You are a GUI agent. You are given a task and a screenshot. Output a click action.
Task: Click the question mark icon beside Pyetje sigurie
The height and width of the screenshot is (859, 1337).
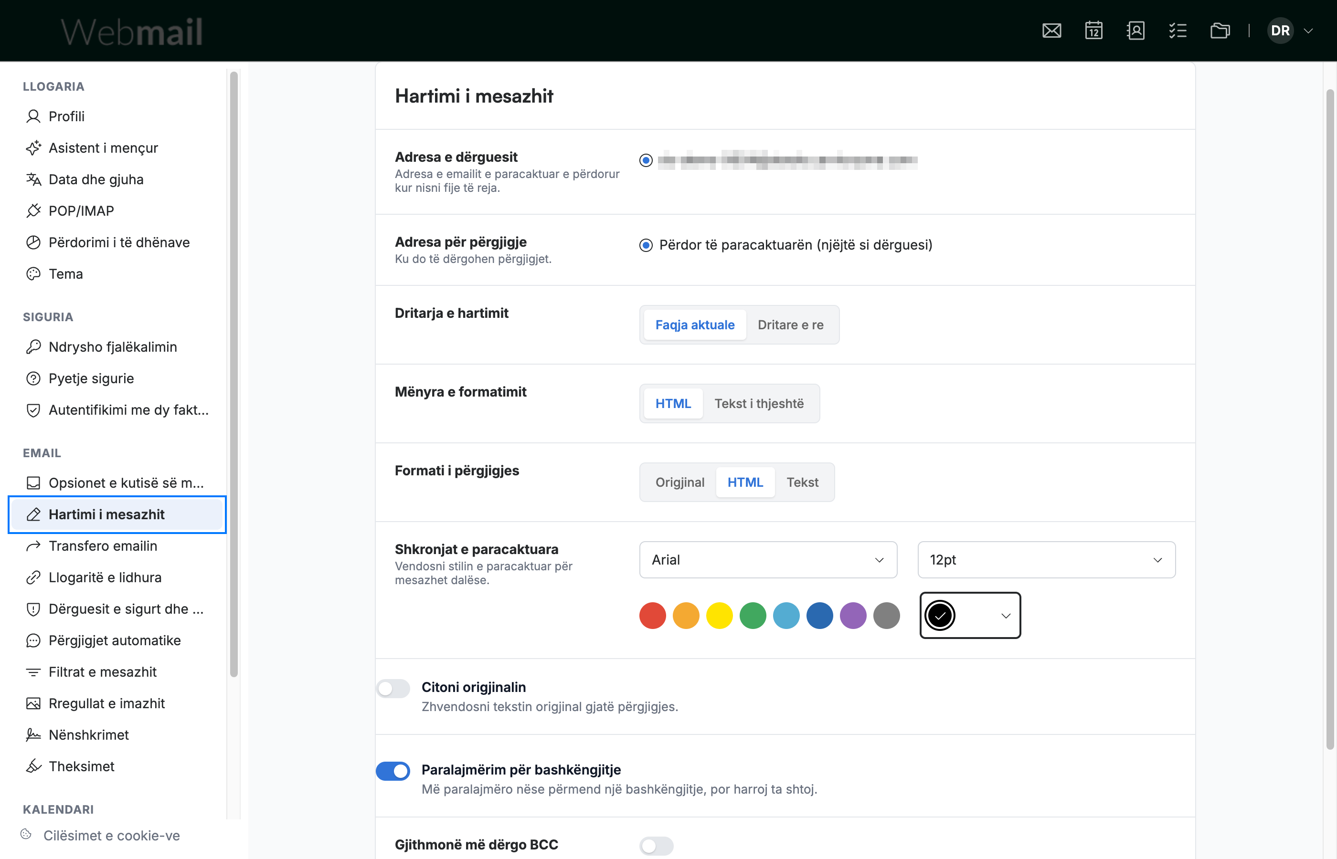[33, 378]
